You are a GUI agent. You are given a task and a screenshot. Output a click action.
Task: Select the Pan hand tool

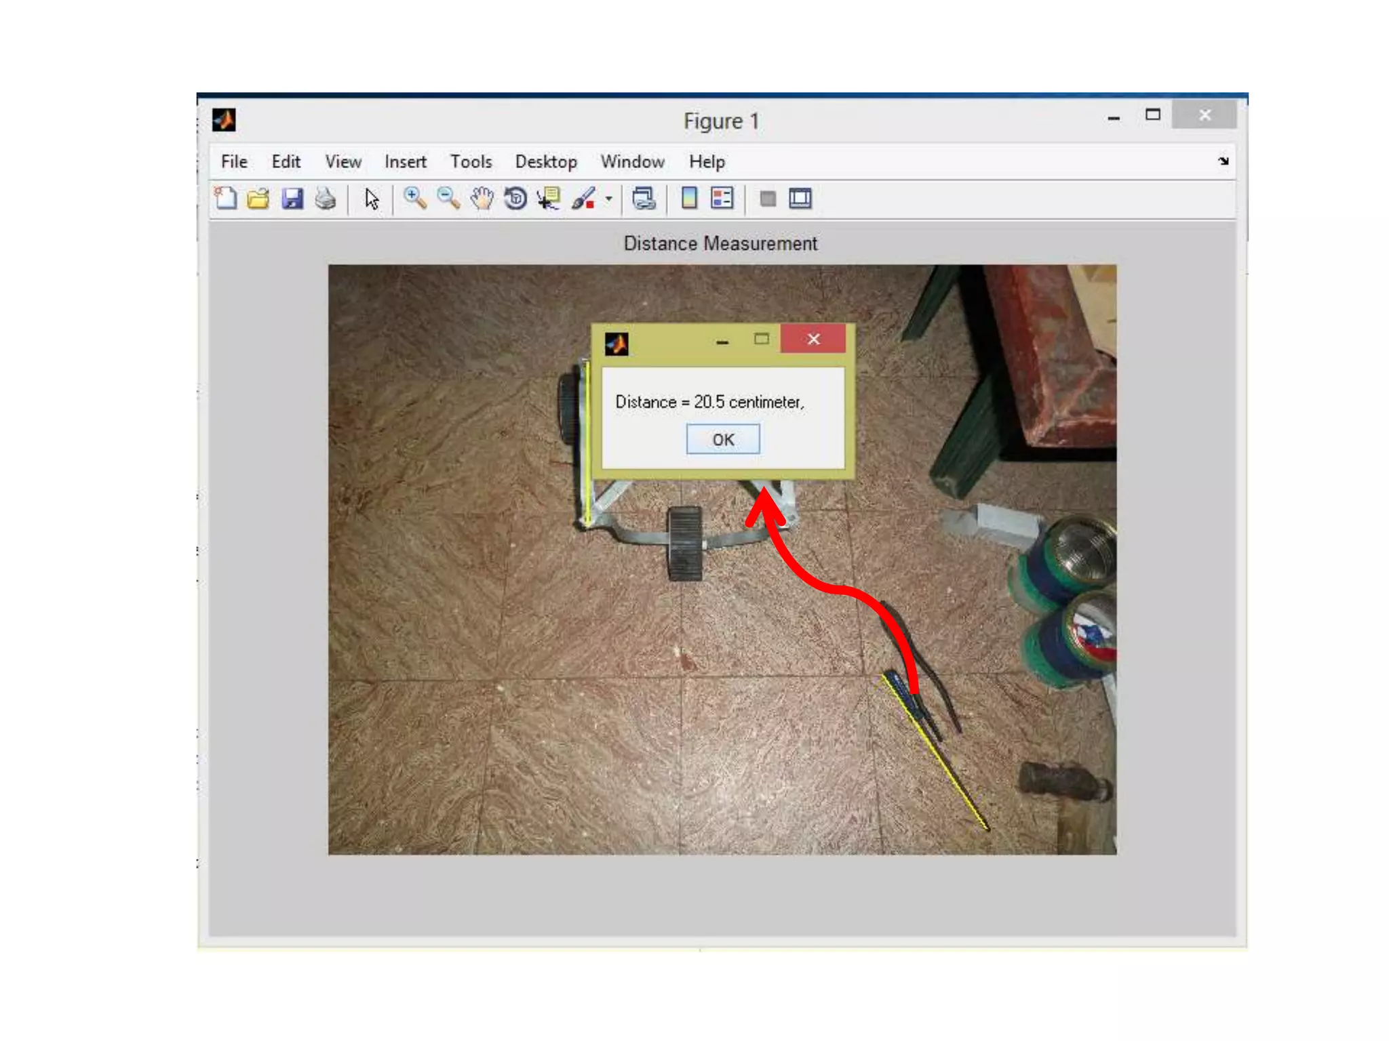click(482, 199)
